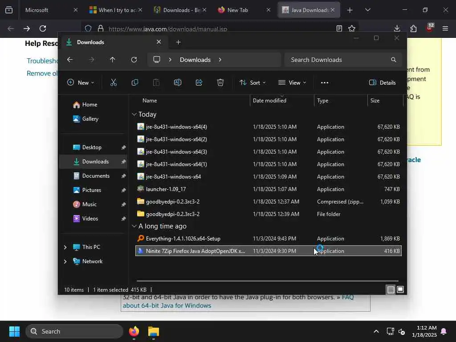Refresh the Downloads folder view
Screen dimensions: 456x342
(x=134, y=60)
